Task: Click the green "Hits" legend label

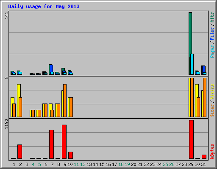Action: [x=212, y=17]
